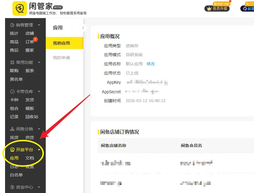Collapse the 销售管理 section arrow
Viewport: 254px width, 193px height.
tap(39, 25)
